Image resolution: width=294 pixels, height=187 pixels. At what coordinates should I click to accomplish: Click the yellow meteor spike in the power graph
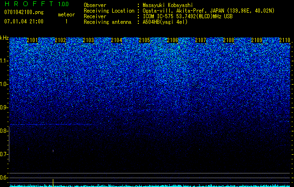[53, 183]
